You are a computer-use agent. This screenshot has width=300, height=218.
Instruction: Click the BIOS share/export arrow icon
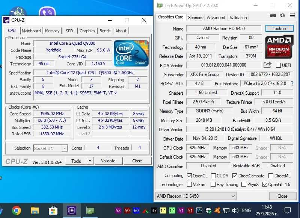(267, 65)
